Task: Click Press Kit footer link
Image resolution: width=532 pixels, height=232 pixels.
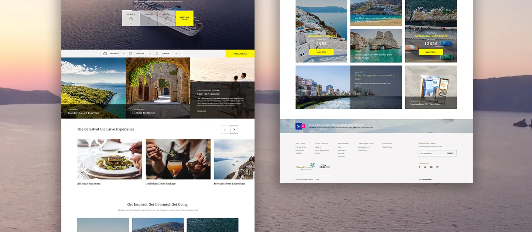Action: (x=341, y=154)
